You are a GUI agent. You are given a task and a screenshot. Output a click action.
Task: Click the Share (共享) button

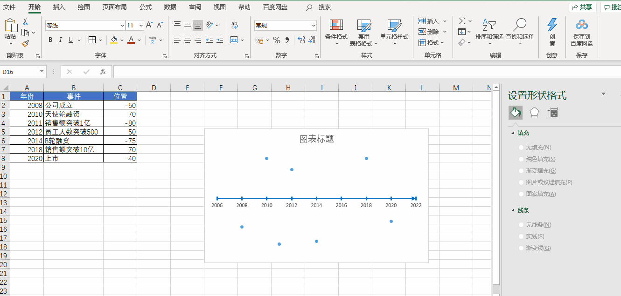[582, 7]
